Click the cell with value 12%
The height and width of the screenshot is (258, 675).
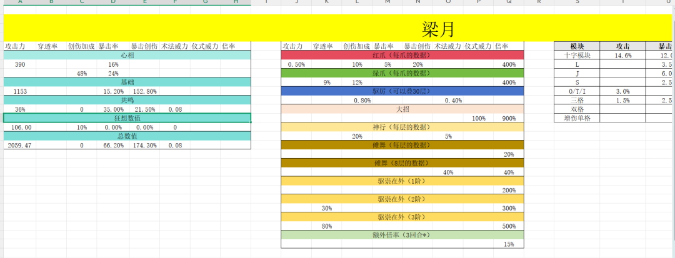(x=357, y=82)
